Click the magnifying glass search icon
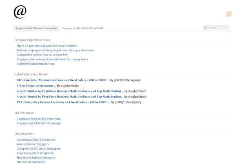This screenshot has width=245, height=163. click(x=205, y=28)
